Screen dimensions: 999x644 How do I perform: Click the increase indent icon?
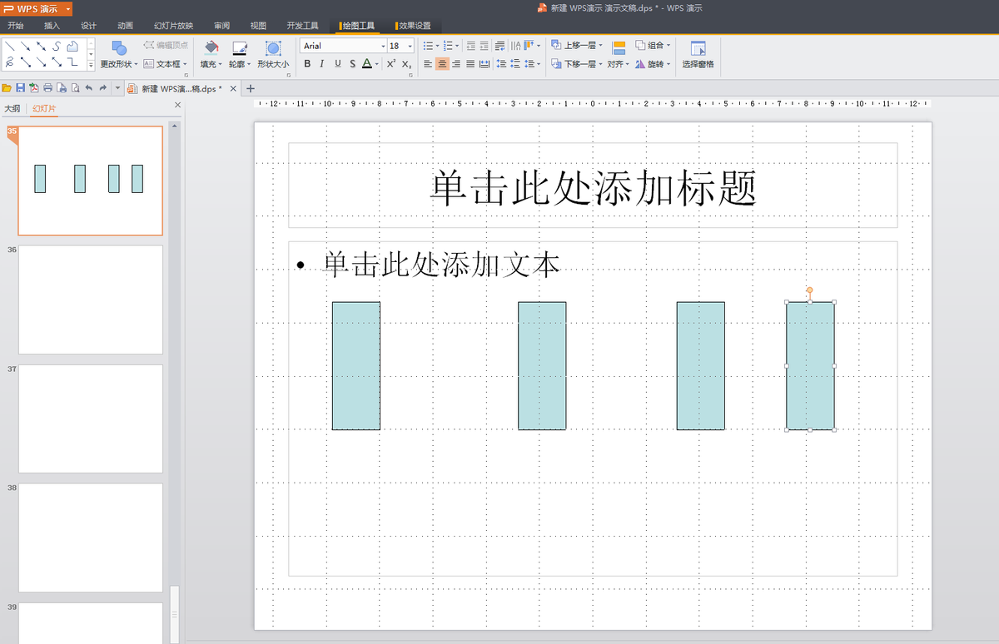484,46
